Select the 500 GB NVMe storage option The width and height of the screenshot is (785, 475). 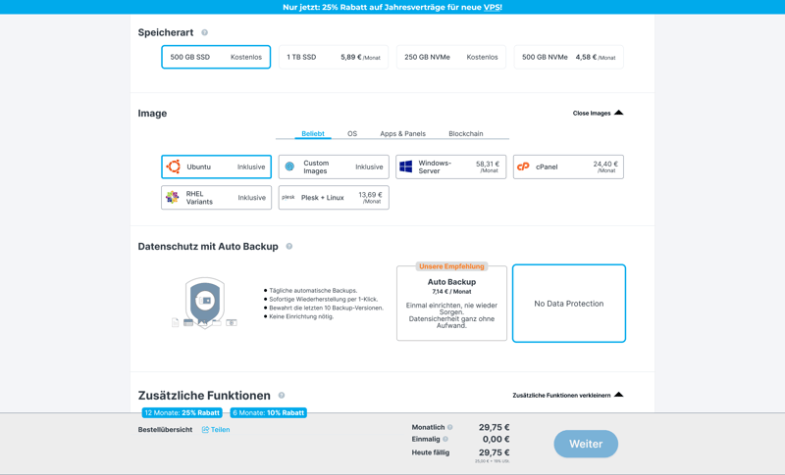tap(569, 57)
